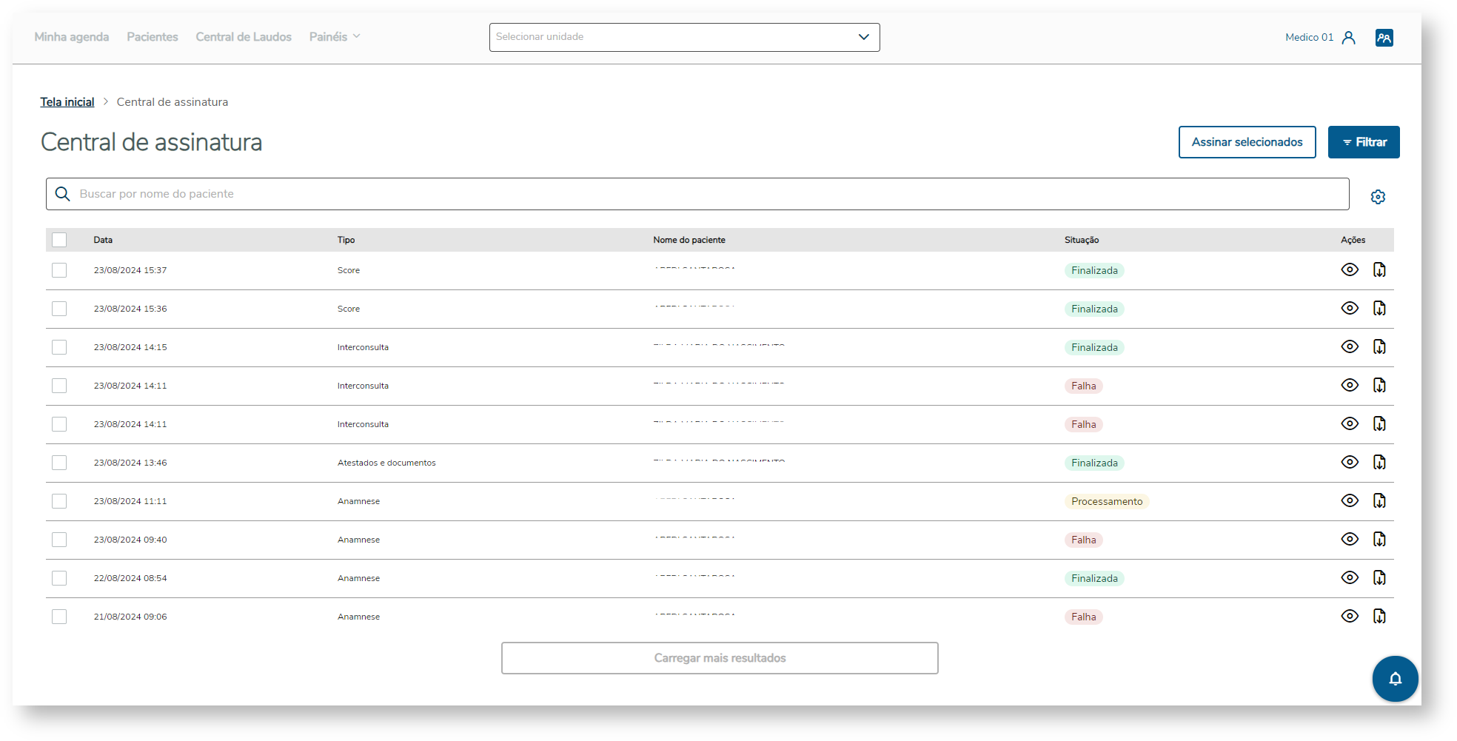Download the 21/08/2024 09:06 Anamnese document

click(1379, 617)
